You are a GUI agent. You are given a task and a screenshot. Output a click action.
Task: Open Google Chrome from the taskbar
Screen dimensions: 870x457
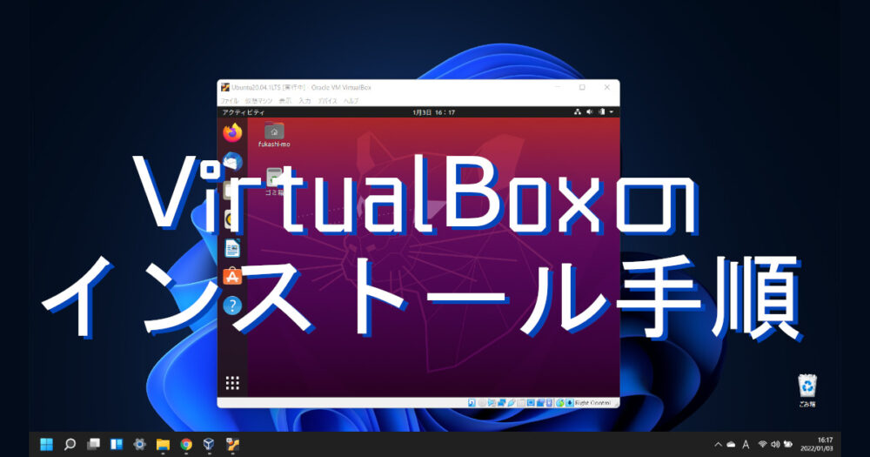pos(186,444)
